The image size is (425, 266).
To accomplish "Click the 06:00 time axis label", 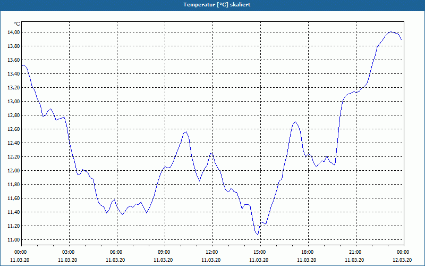I will pyautogui.click(x=117, y=252).
